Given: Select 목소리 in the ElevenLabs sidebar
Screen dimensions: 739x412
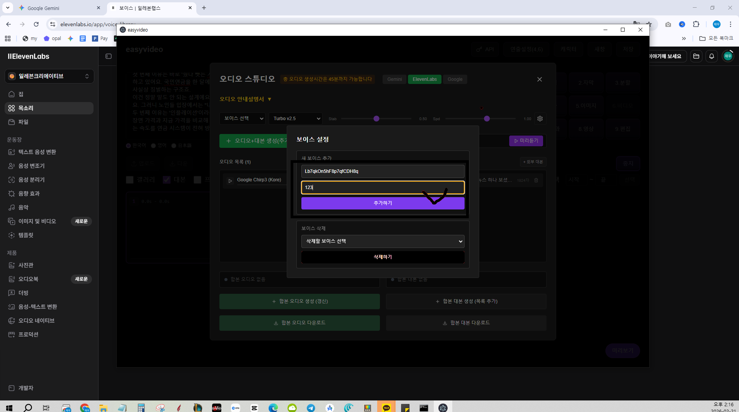Looking at the screenshot, I should 49,108.
